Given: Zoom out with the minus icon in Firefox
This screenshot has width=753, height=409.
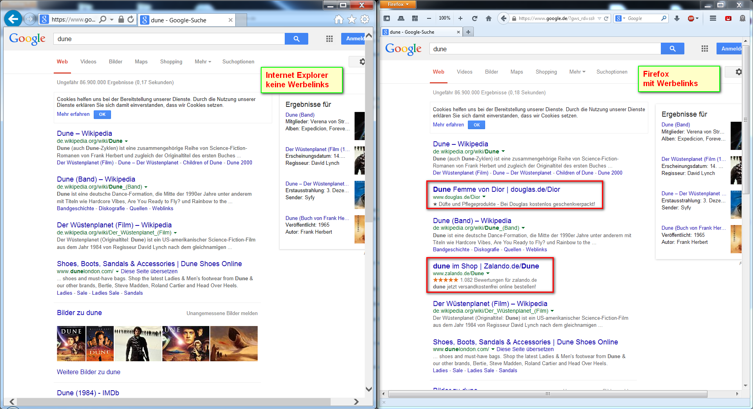Looking at the screenshot, I should [429, 18].
